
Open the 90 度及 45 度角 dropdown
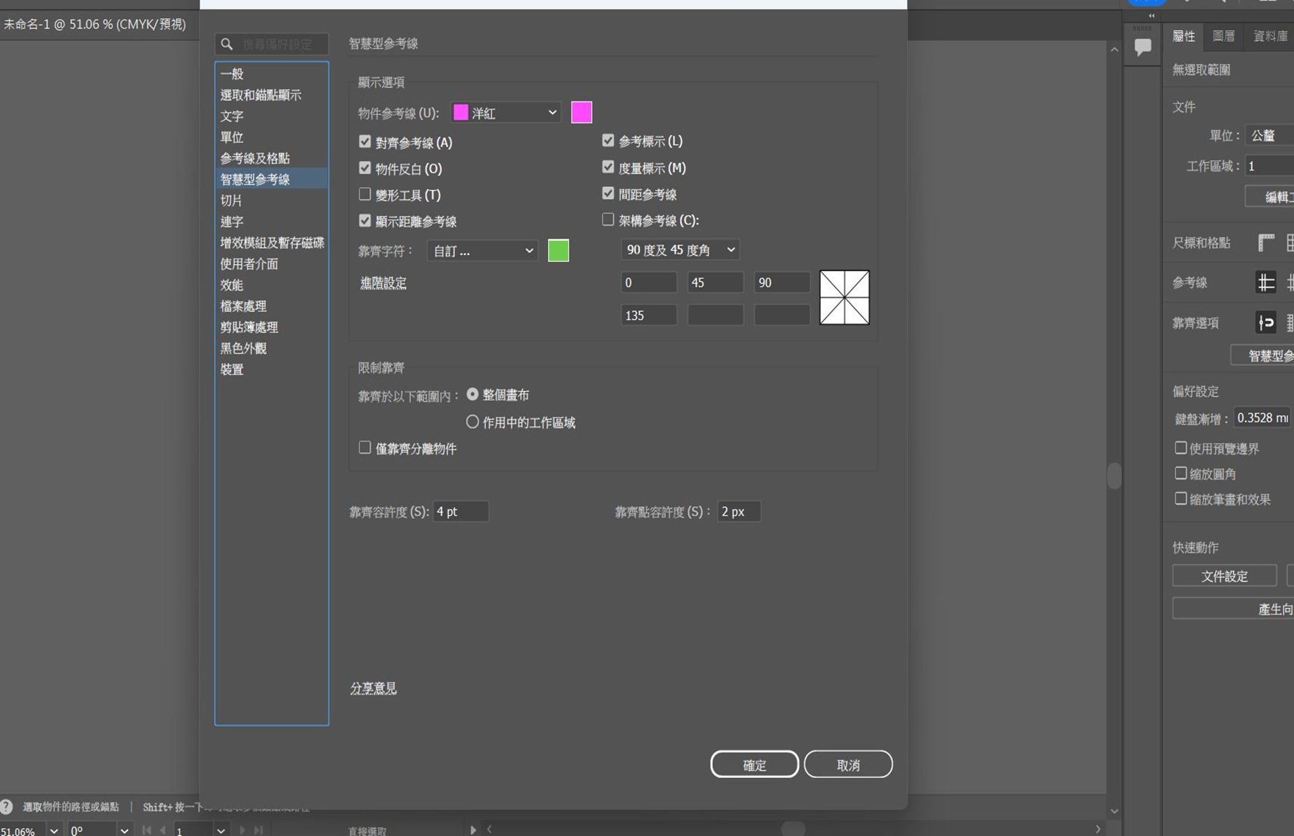pos(679,250)
